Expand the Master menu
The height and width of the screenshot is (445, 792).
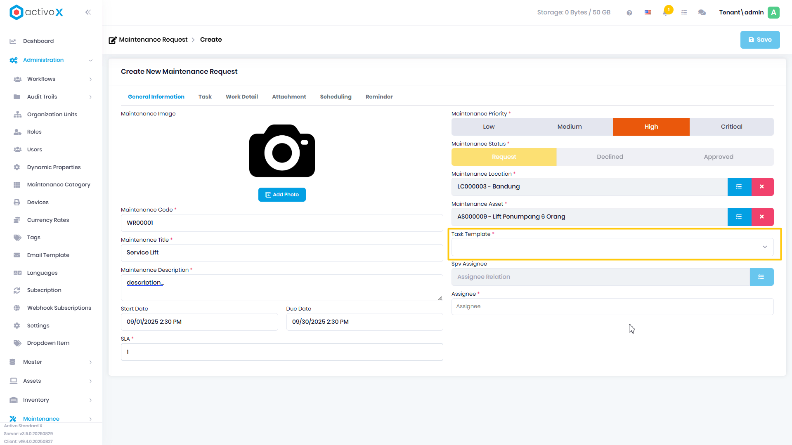[51, 362]
